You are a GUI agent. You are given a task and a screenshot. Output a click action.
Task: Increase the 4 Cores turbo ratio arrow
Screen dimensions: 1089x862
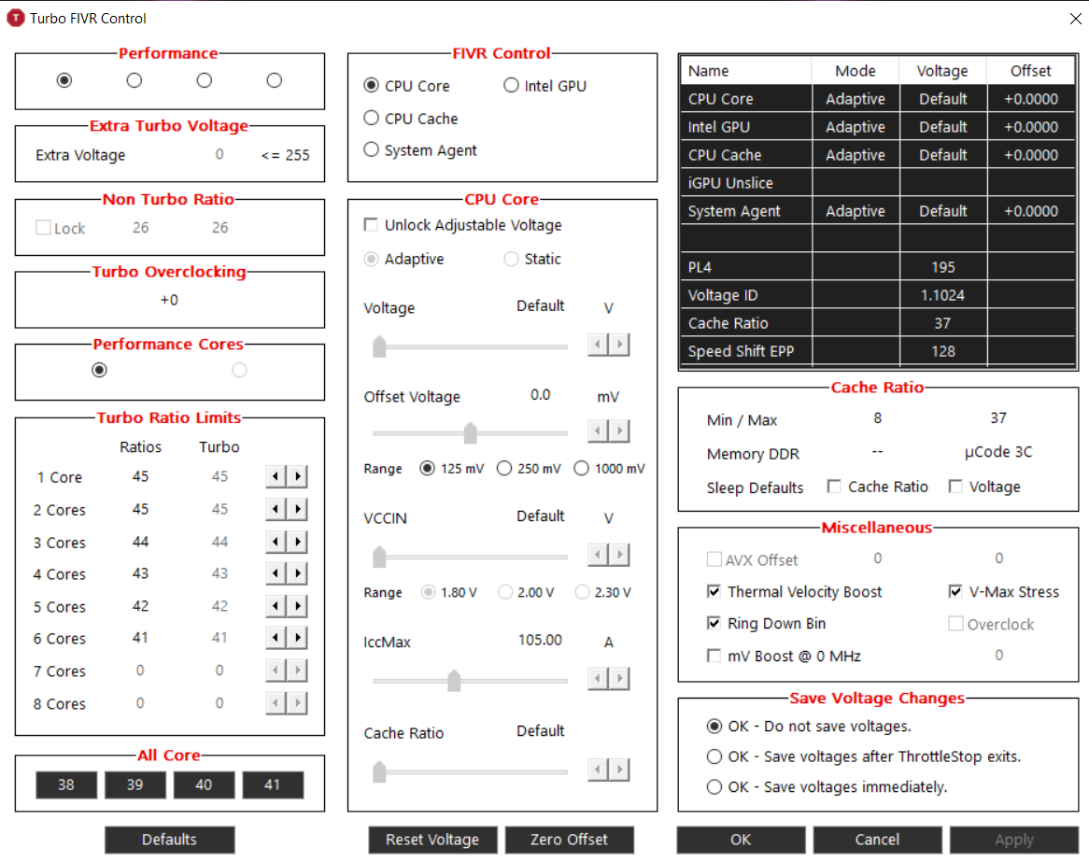(x=298, y=573)
